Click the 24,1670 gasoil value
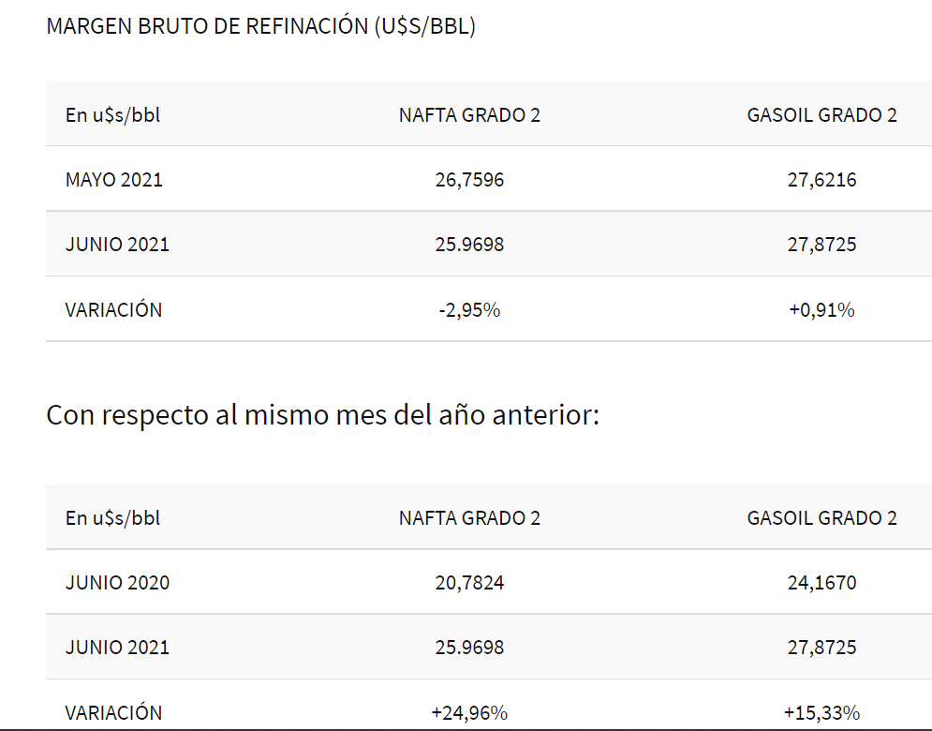This screenshot has height=731, width=932. [821, 582]
